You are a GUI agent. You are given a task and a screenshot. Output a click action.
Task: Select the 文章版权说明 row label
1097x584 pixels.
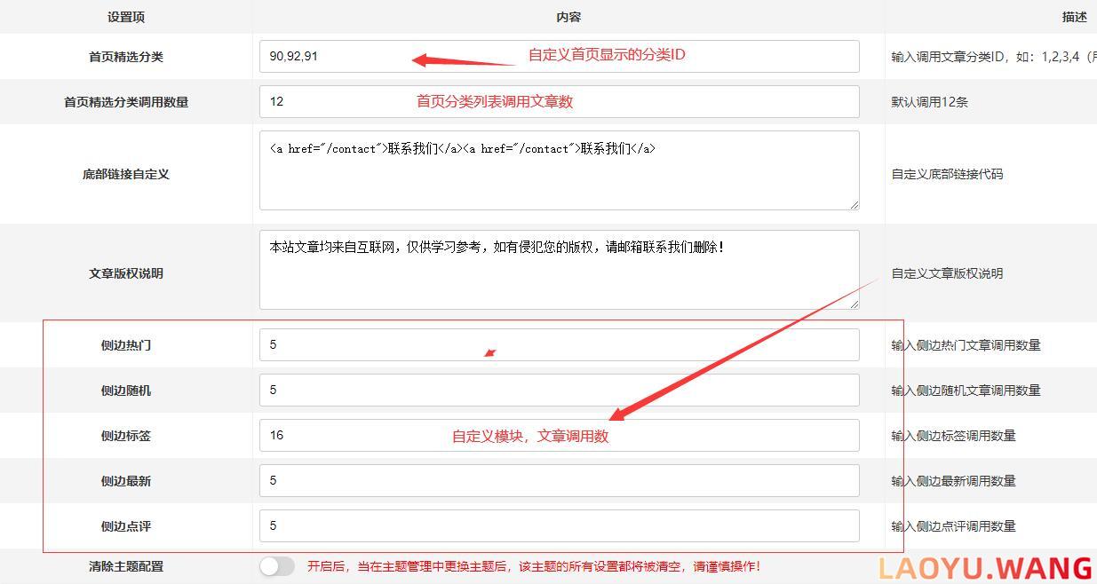pos(126,273)
